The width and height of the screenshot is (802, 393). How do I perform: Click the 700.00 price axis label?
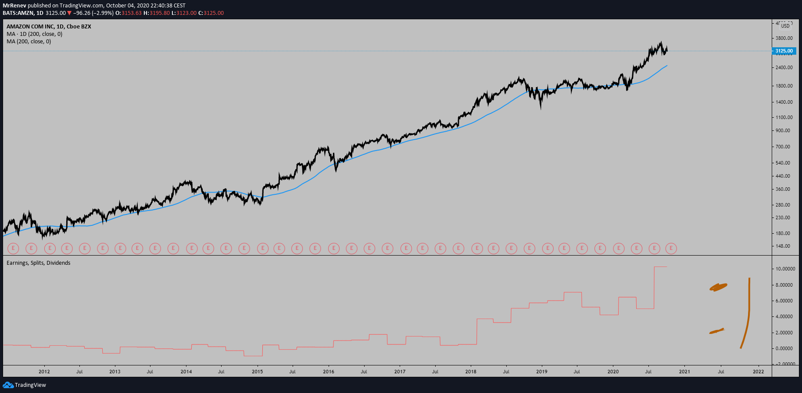click(783, 147)
